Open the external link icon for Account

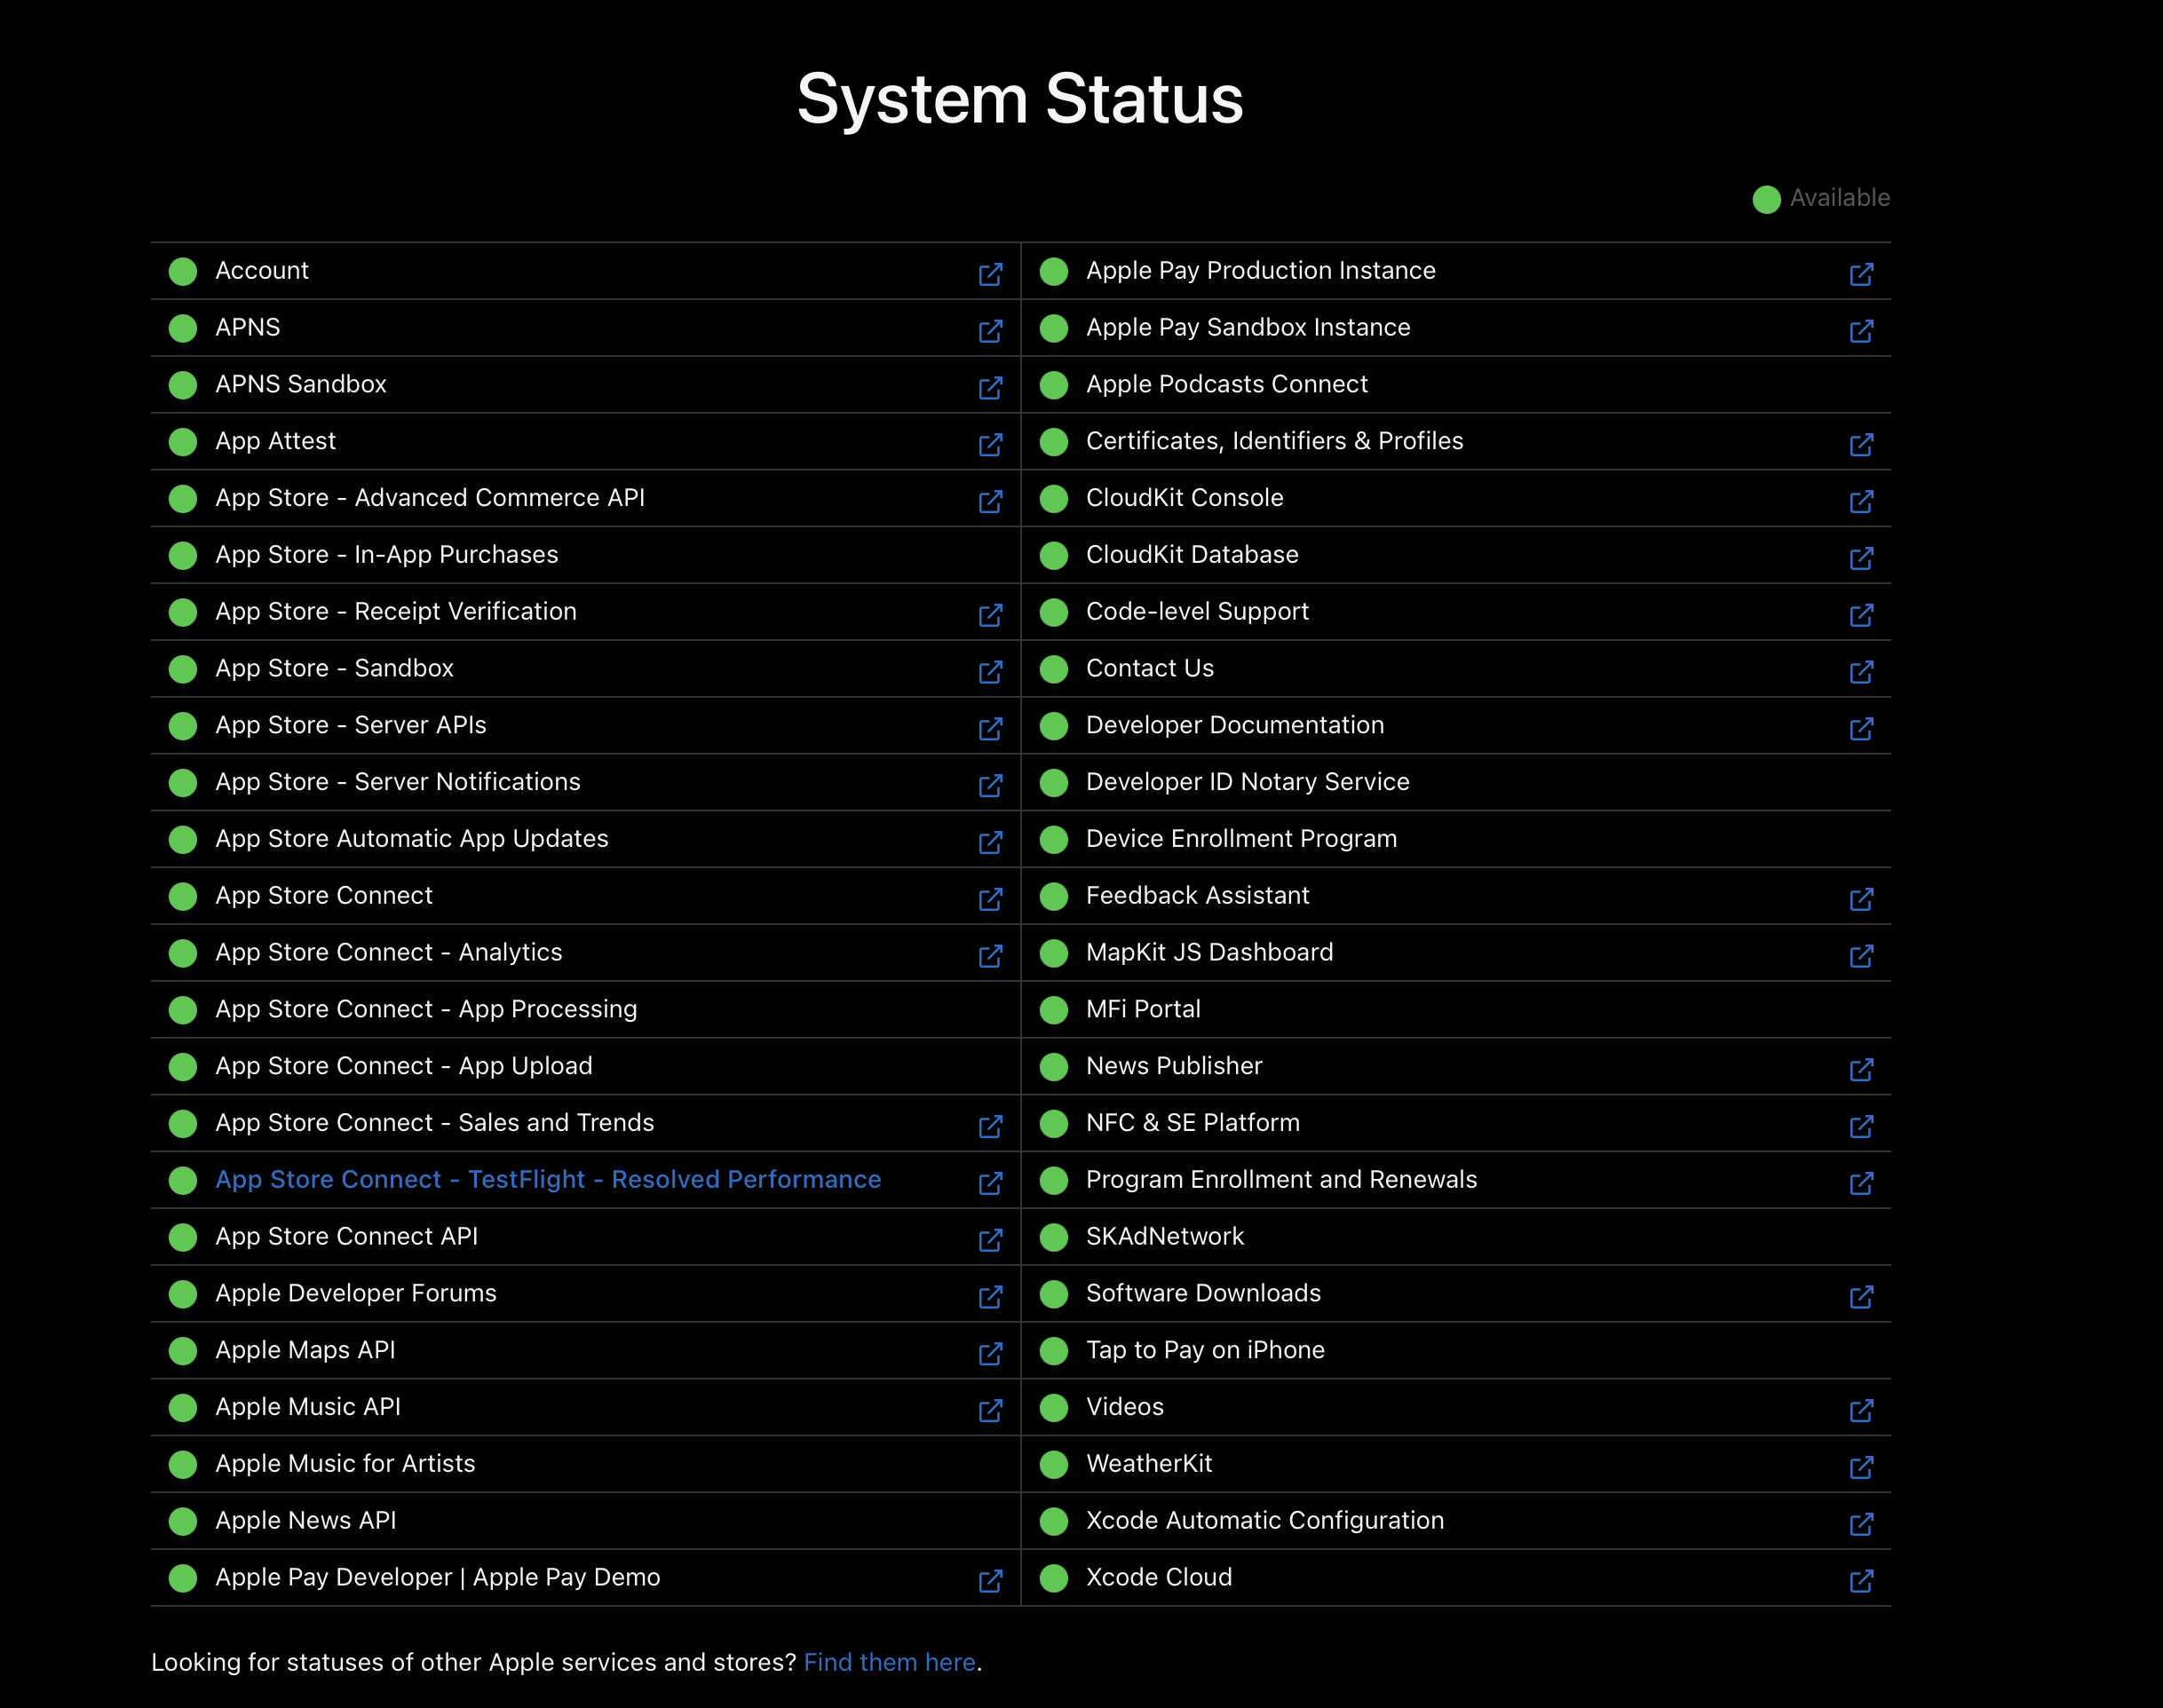pos(990,274)
